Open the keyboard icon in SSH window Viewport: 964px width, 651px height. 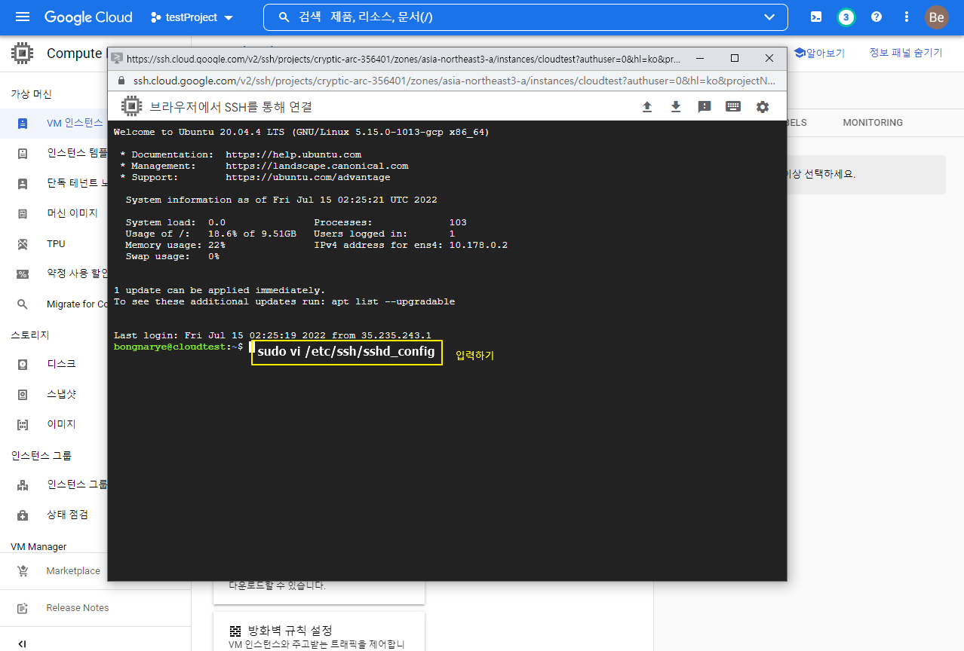pos(733,107)
